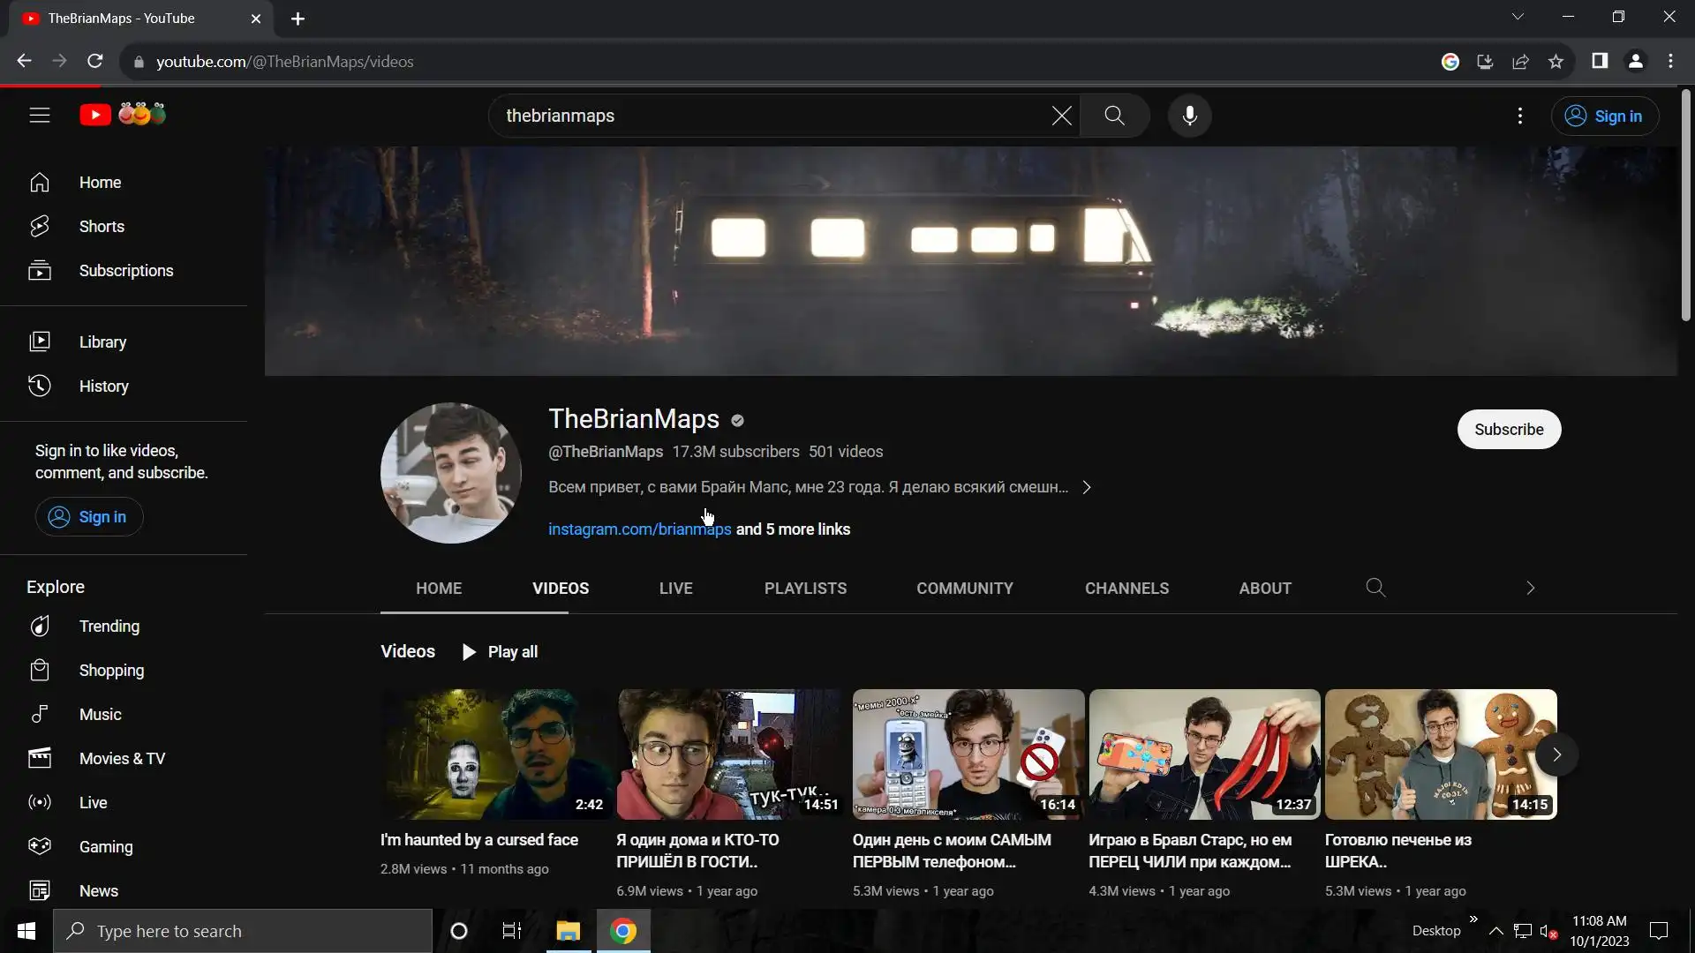Open the instagram.com/brianmaps link
The width and height of the screenshot is (1695, 953).
(639, 529)
